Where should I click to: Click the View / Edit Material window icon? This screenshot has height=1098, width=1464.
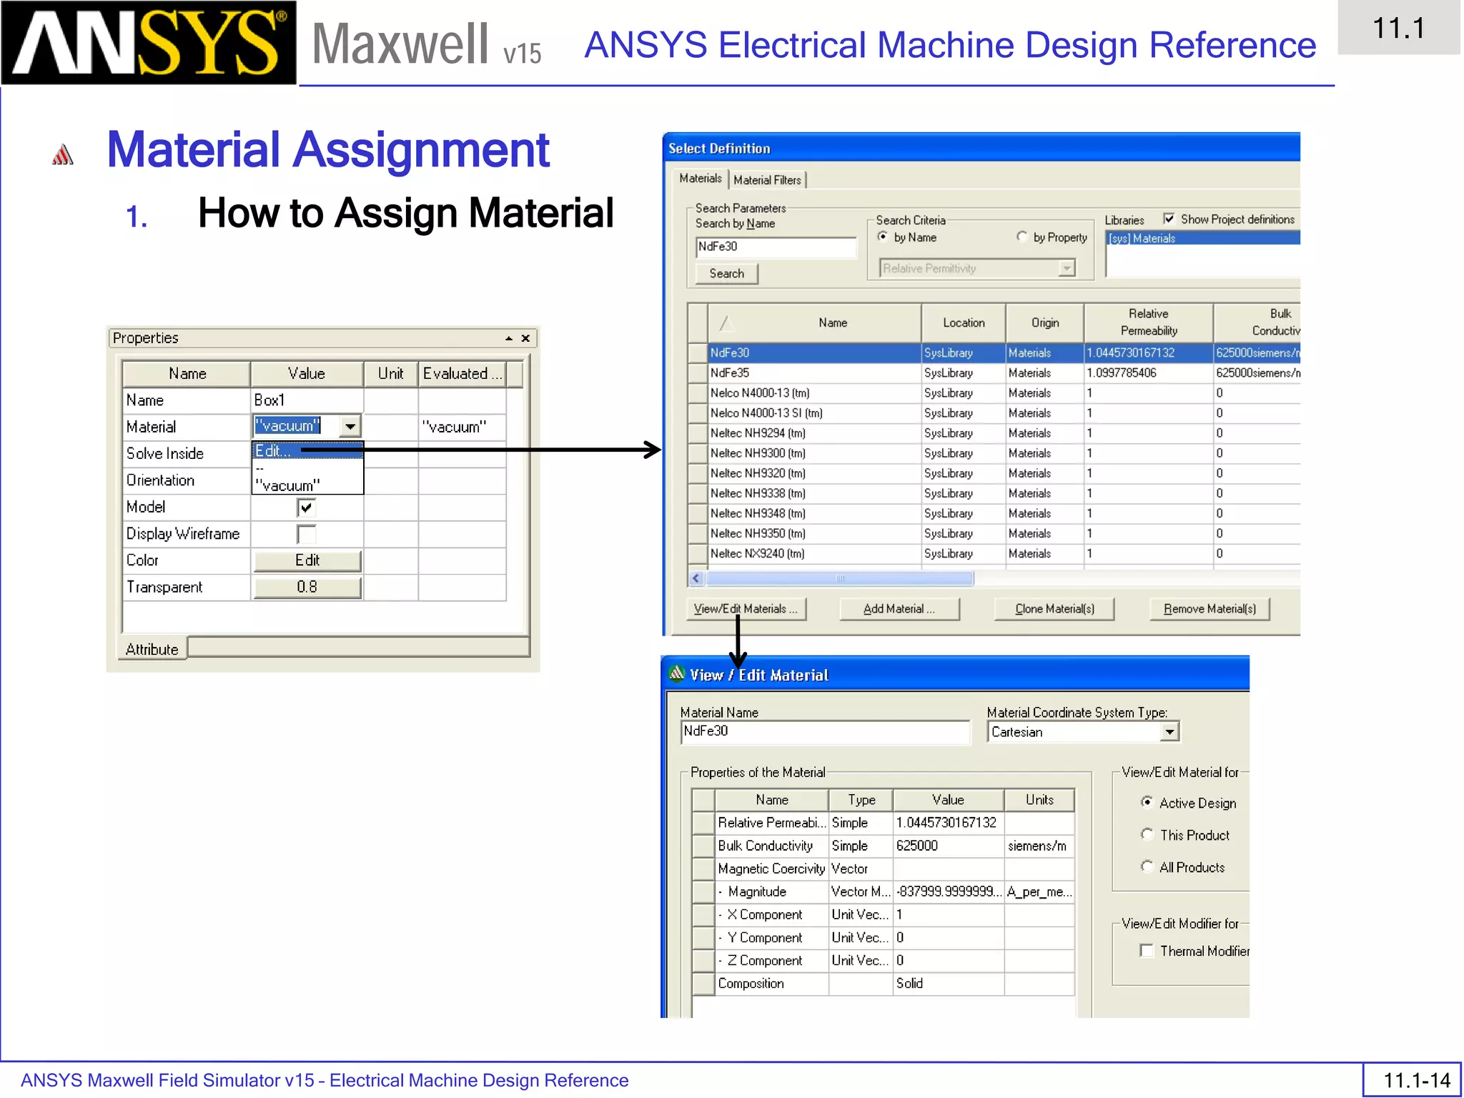[x=676, y=673]
